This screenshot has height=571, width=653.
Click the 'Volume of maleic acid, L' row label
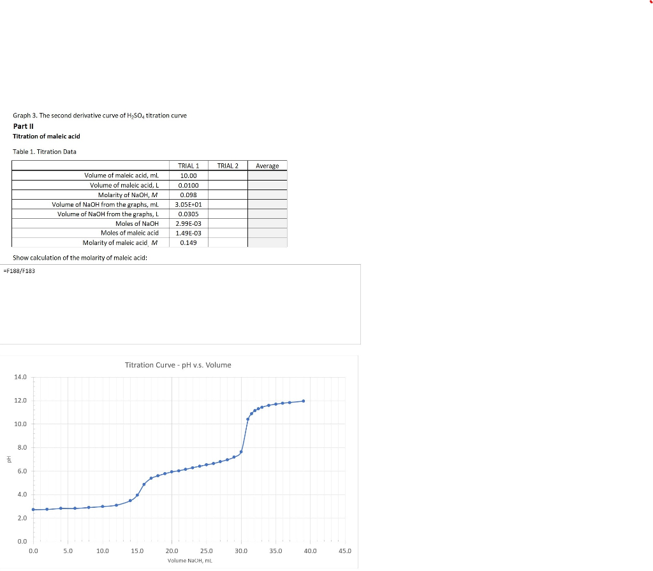coord(124,186)
